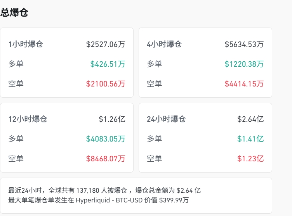Select the 12小时爆仓 card title
Viewport: 292px width, 216px height.
(28, 119)
